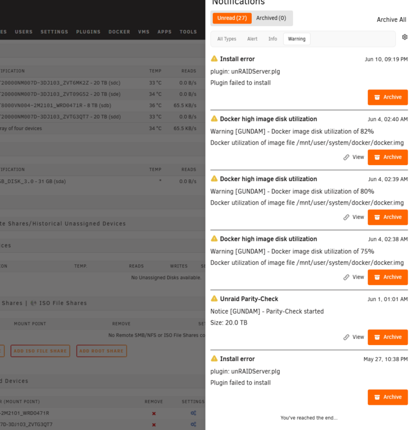Open TOOLS in main navigation

click(188, 32)
